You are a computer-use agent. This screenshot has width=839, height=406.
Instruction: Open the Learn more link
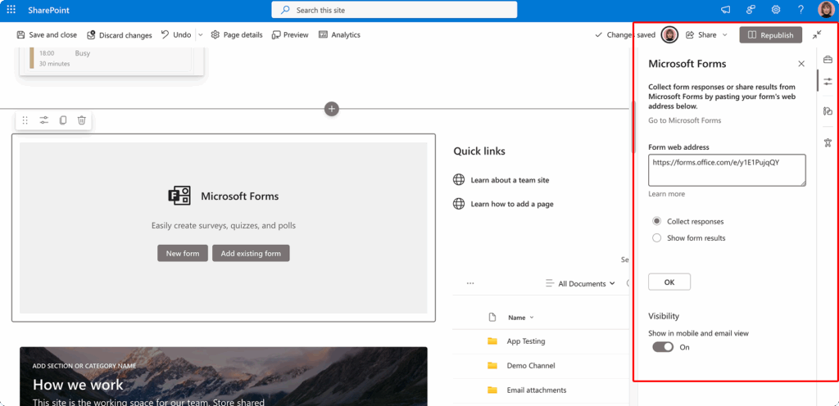pyautogui.click(x=666, y=194)
